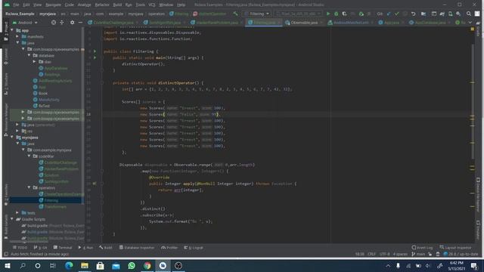The image size is (484, 272).
Task: Click the myrxjava breadcrumb in navigation bar
Action: [48, 14]
